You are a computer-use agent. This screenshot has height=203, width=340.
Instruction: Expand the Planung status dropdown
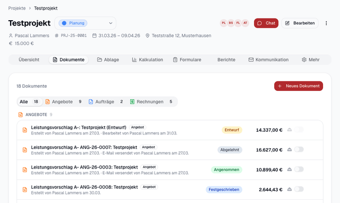coord(85,23)
